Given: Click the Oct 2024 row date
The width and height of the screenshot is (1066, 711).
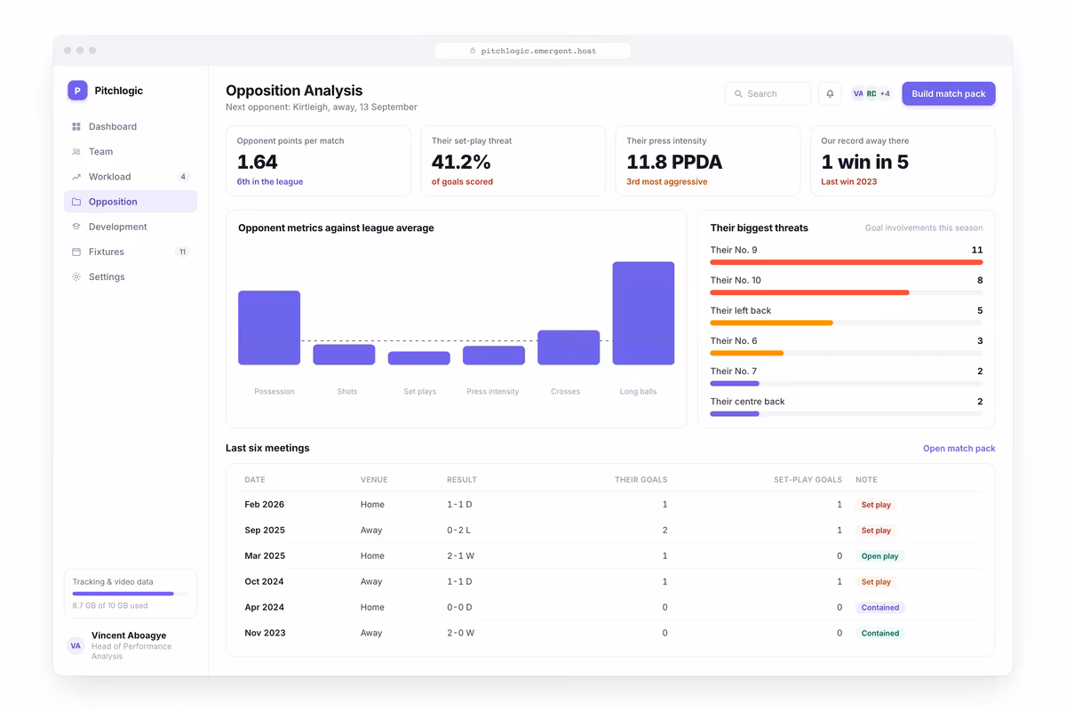Looking at the screenshot, I should point(264,582).
